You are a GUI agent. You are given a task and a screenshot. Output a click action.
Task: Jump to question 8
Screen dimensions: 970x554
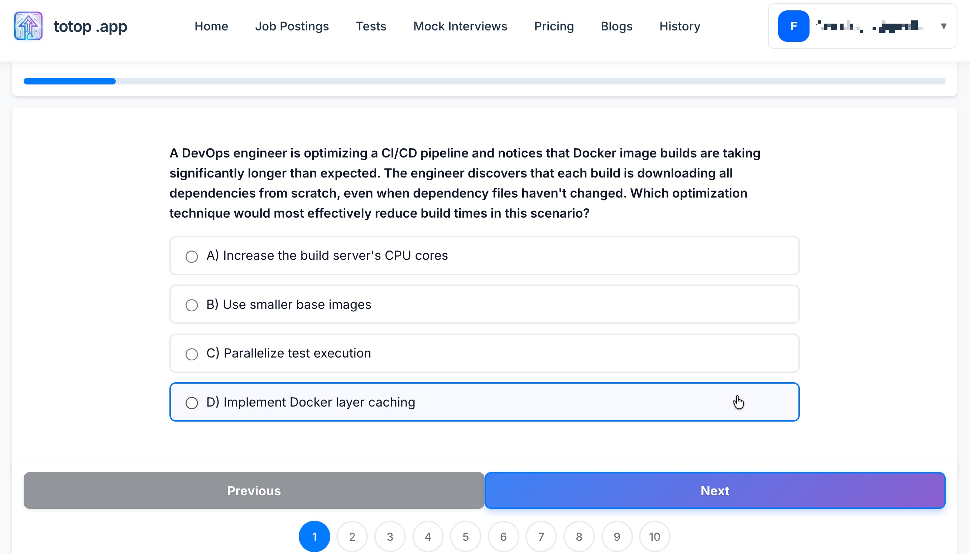click(579, 536)
